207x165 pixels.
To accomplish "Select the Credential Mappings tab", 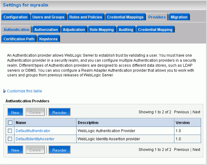I will pos(125,17).
